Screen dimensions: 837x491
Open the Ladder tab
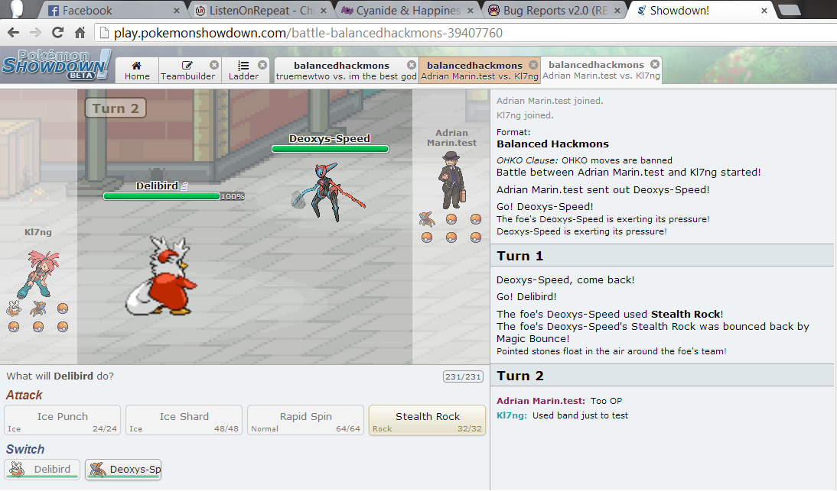[x=243, y=70]
